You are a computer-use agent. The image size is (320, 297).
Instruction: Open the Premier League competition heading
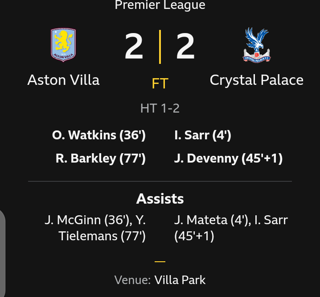[160, 5]
